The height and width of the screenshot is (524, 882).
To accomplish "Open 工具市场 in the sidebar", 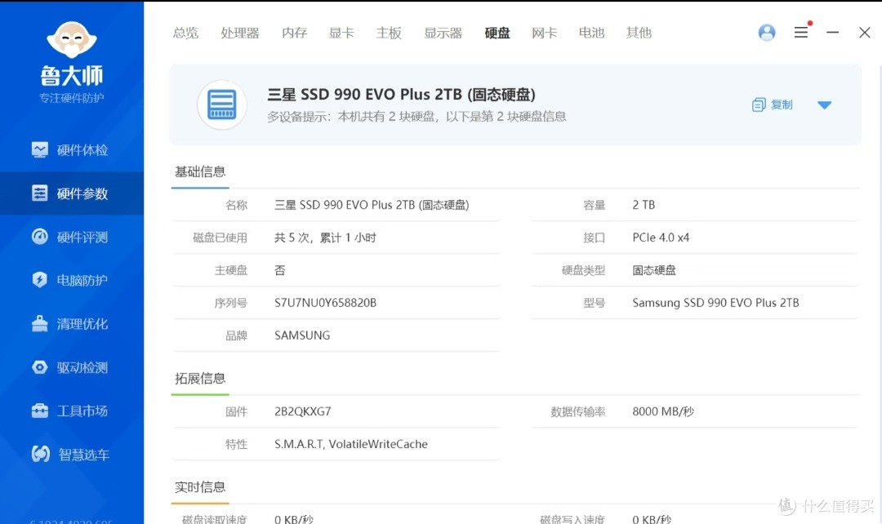I will pos(71,411).
